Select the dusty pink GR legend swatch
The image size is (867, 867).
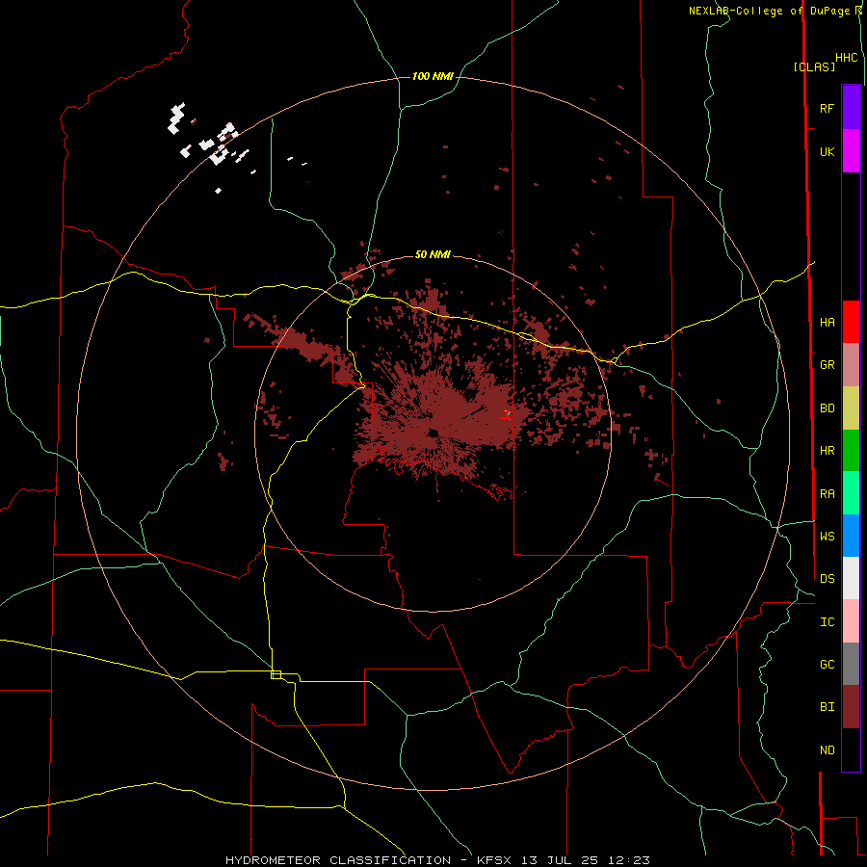coord(851,365)
